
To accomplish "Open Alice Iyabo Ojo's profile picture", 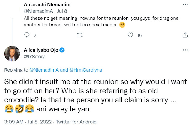I will click(x=12, y=53).
